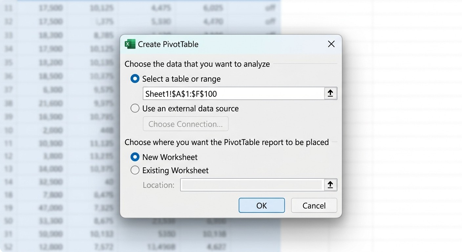Click the Excel icon in the dialog title bar
The width and height of the screenshot is (462, 252).
130,44
